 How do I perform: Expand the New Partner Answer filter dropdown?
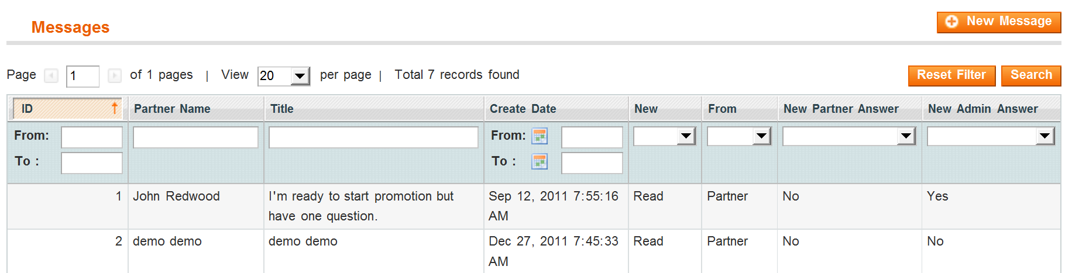[906, 136]
